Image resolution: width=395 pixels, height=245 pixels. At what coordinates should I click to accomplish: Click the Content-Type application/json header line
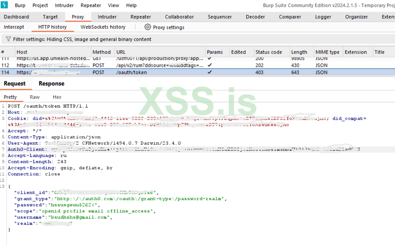pyautogui.click(x=54, y=137)
